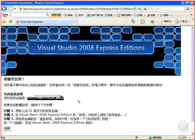This screenshot has width=195, height=140.
Task: Click the Yahoo! toolbar logo
Action: (5, 15)
